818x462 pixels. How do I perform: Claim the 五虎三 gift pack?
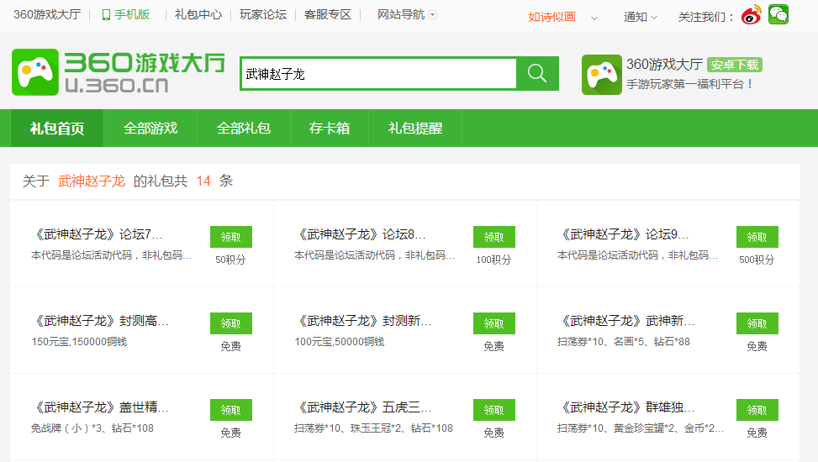[494, 410]
